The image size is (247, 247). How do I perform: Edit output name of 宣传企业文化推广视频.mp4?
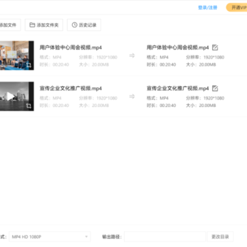coord(215,89)
